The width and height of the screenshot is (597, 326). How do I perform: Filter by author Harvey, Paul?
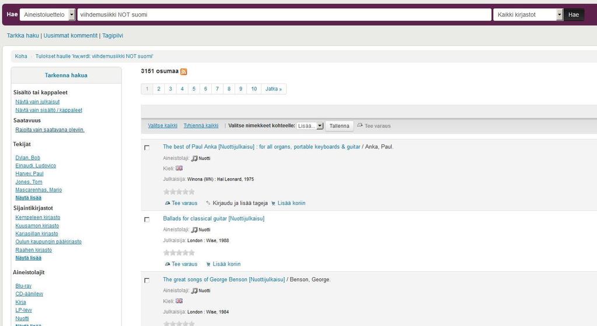pyautogui.click(x=29, y=173)
